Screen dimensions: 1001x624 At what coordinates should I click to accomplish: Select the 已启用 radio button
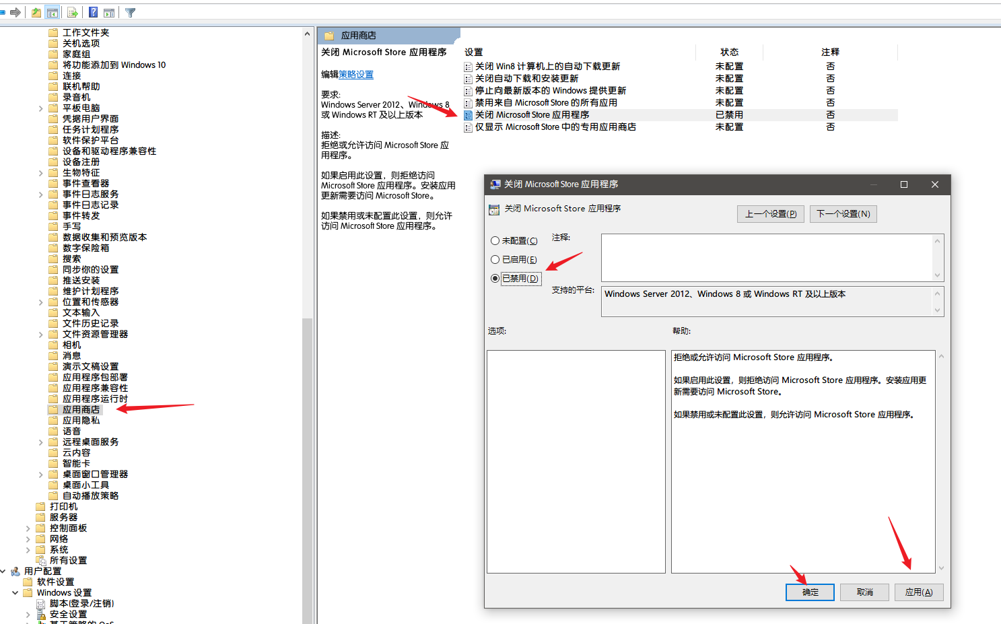click(x=495, y=259)
